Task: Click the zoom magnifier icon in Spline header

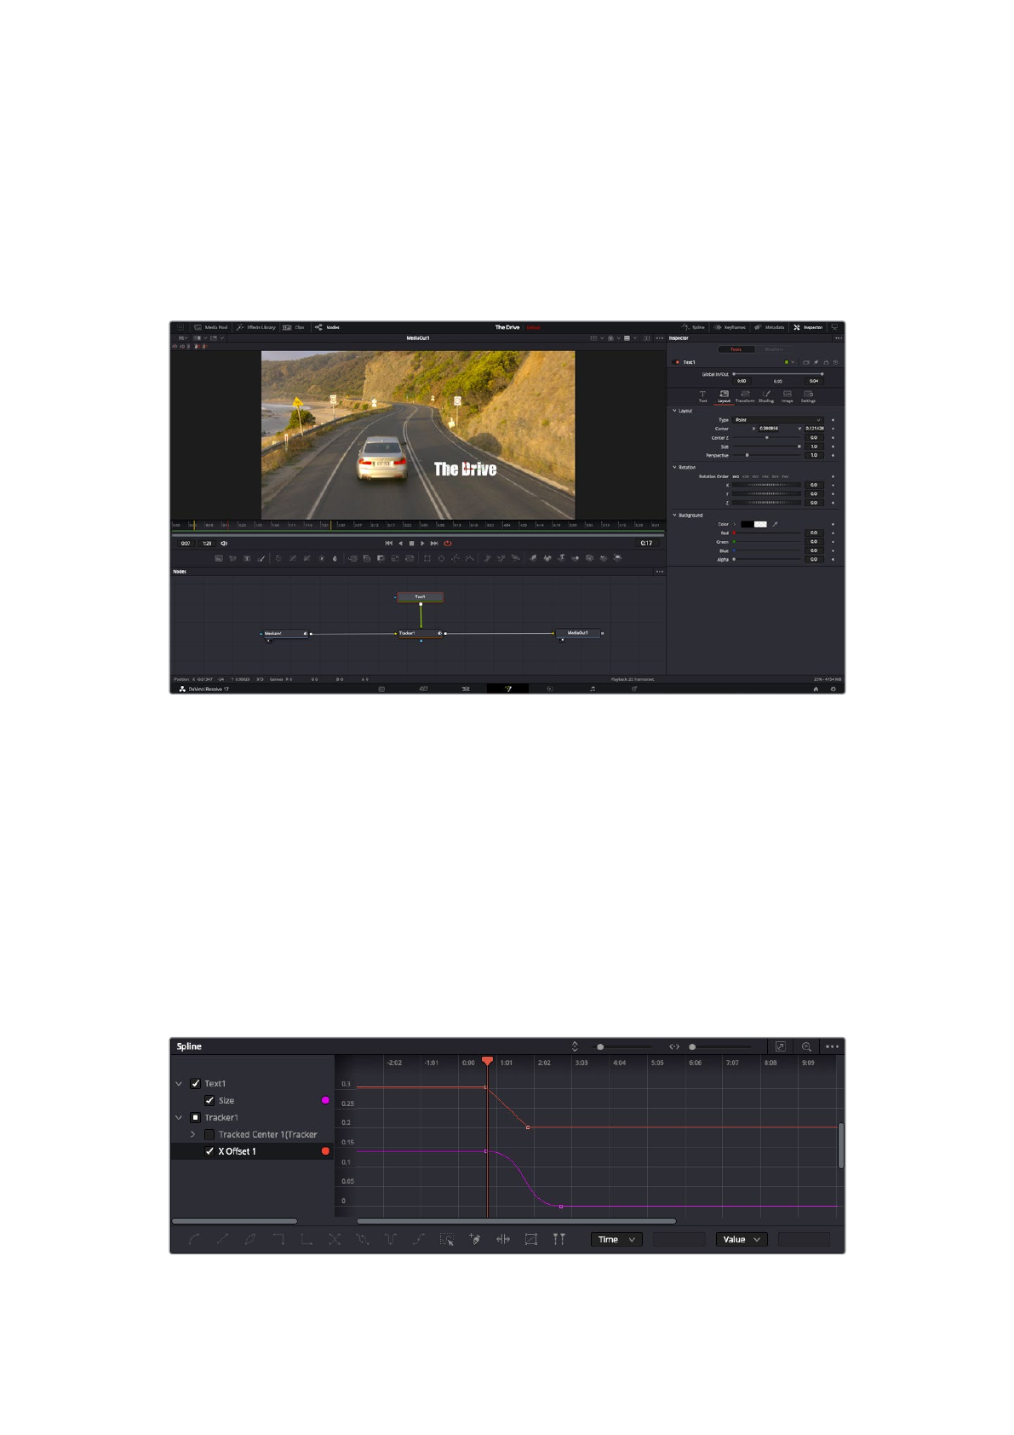Action: click(806, 1046)
